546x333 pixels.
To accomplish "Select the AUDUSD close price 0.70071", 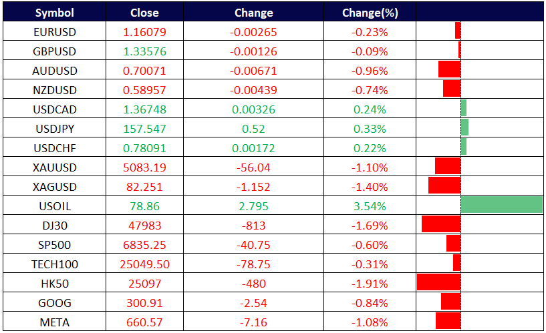I will click(x=144, y=71).
